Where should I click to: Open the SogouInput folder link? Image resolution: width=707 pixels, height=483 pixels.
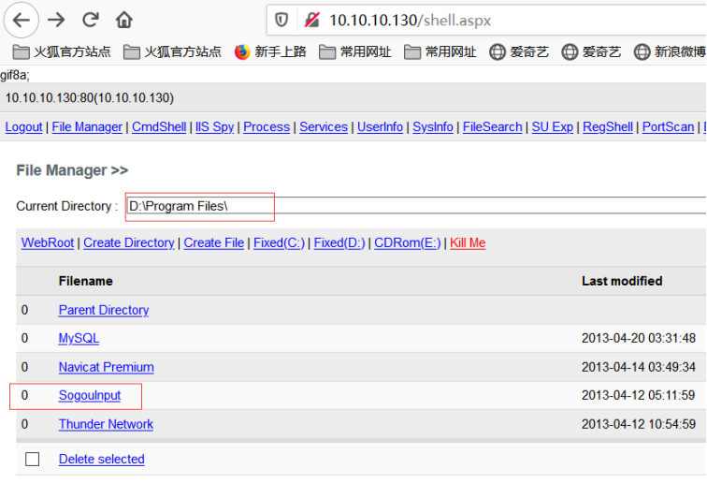[x=89, y=395]
